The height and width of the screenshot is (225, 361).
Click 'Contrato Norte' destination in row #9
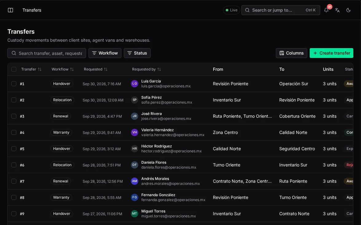click(x=294, y=214)
